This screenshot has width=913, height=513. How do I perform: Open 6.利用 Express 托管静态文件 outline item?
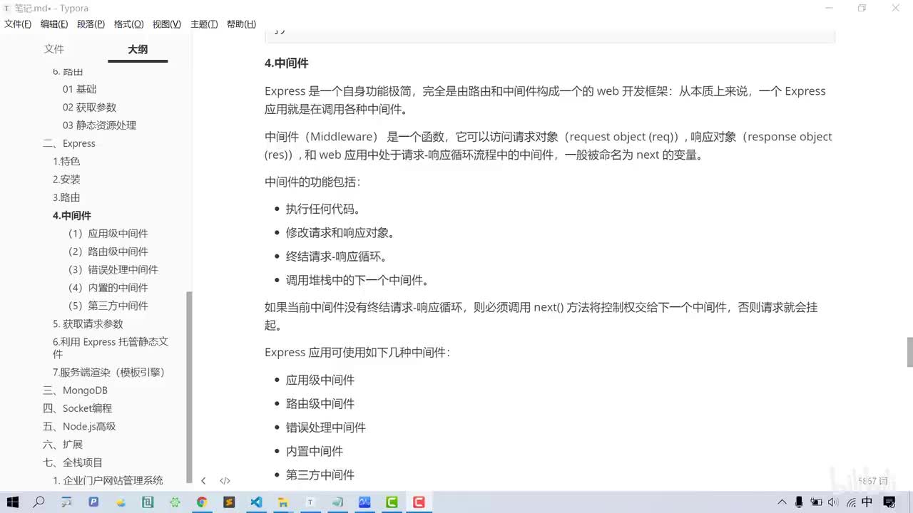tap(111, 348)
